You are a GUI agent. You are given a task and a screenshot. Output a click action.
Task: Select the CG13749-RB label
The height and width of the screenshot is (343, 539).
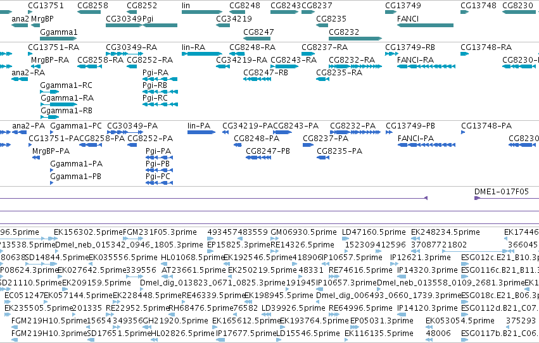[x=410, y=47]
